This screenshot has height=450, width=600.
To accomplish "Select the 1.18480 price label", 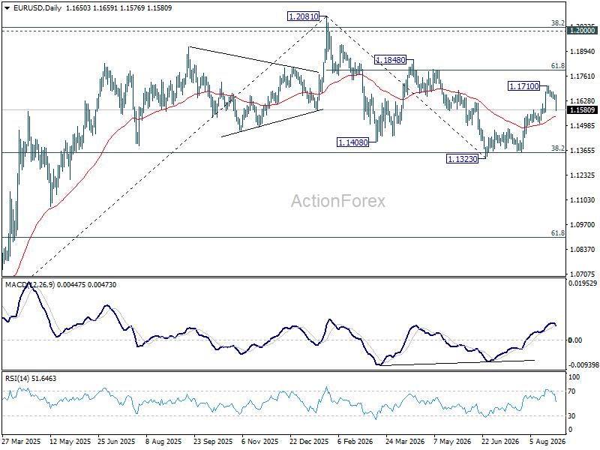I will tap(390, 60).
